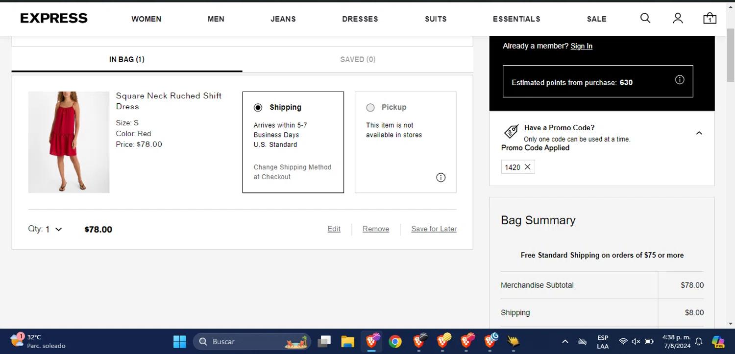Open the Qty: 1 dropdown
This screenshot has height=354, width=735.
(45, 229)
